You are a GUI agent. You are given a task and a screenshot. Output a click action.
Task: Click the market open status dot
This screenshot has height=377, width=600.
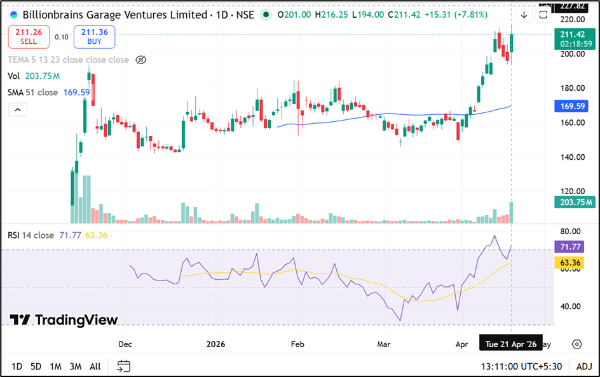pos(266,15)
